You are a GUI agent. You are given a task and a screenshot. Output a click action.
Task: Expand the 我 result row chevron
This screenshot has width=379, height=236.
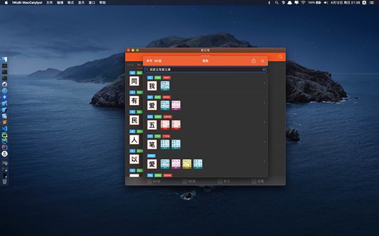(264, 83)
